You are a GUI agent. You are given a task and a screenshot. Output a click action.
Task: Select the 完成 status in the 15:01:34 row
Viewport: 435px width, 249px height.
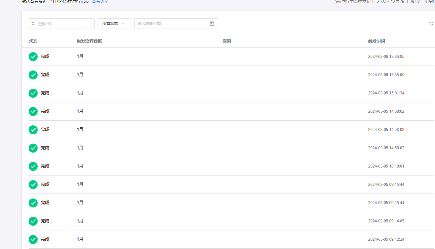45,93
